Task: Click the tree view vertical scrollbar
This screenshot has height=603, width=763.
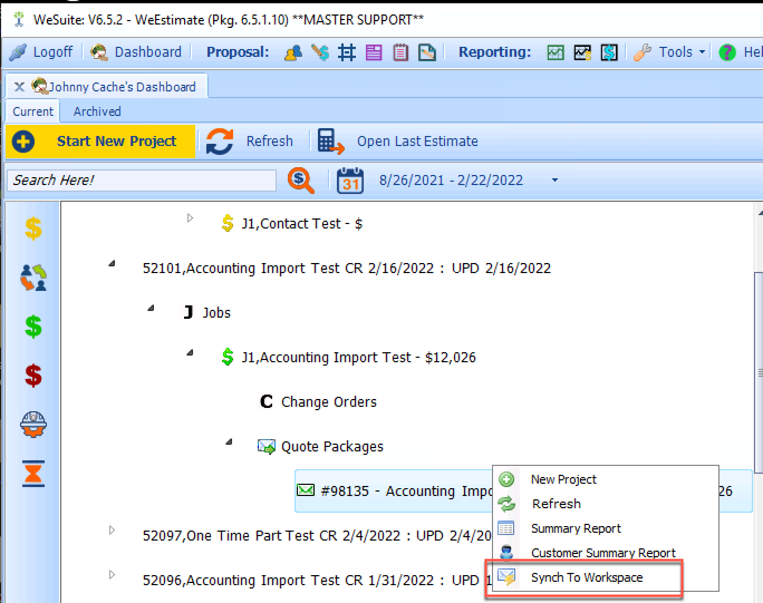Action: pyautogui.click(x=759, y=373)
